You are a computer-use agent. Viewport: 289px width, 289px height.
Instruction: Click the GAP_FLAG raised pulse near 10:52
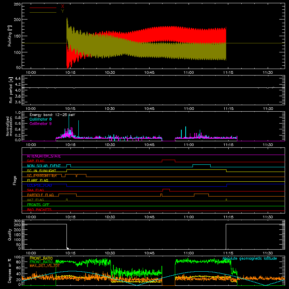[x=168, y=160]
